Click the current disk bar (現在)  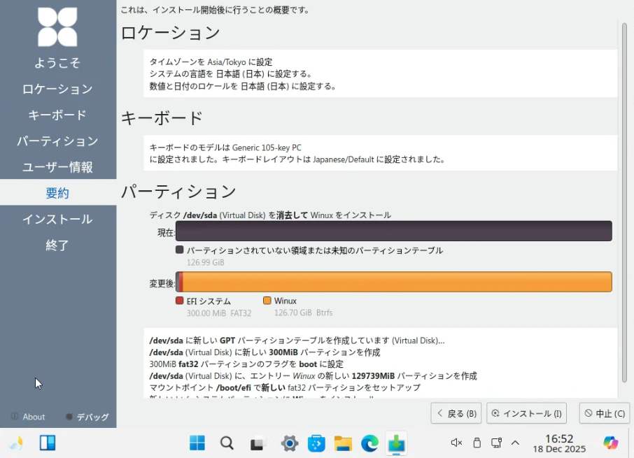point(393,231)
